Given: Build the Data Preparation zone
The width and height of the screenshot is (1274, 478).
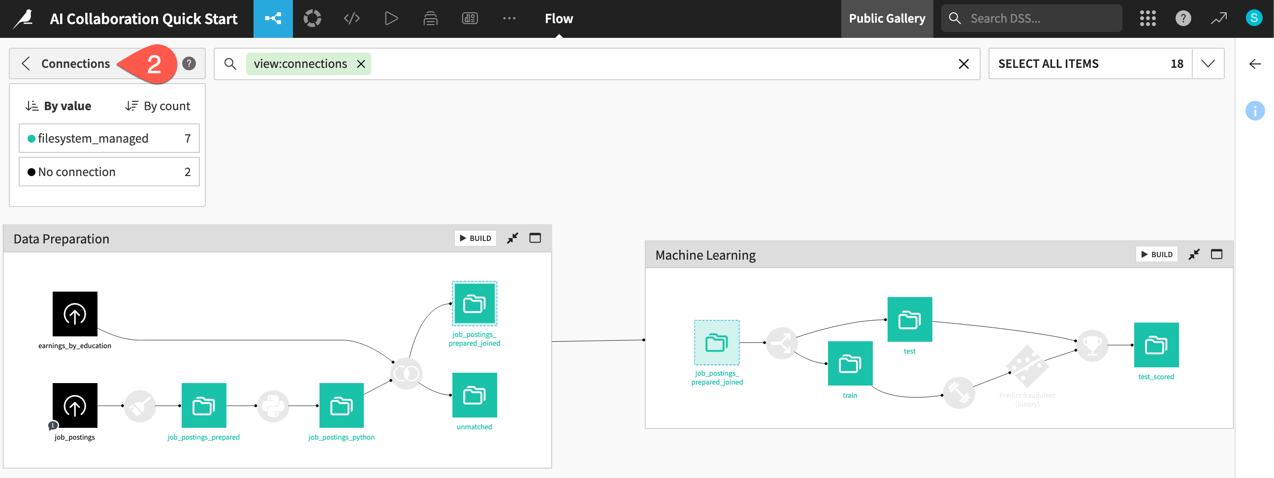Looking at the screenshot, I should 475,238.
